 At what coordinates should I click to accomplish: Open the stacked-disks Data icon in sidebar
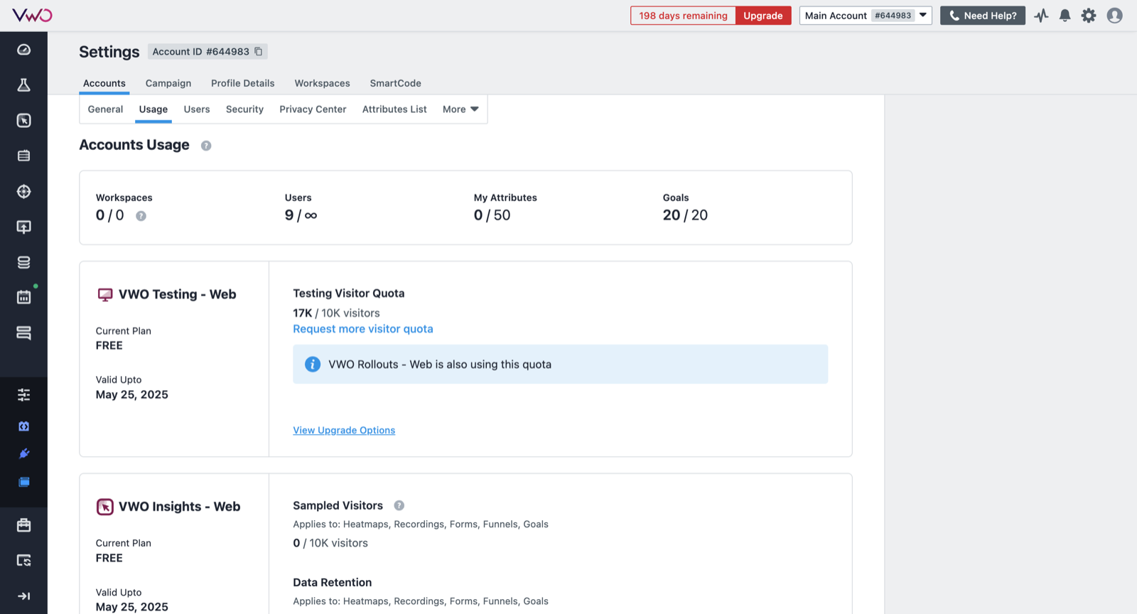pos(23,262)
